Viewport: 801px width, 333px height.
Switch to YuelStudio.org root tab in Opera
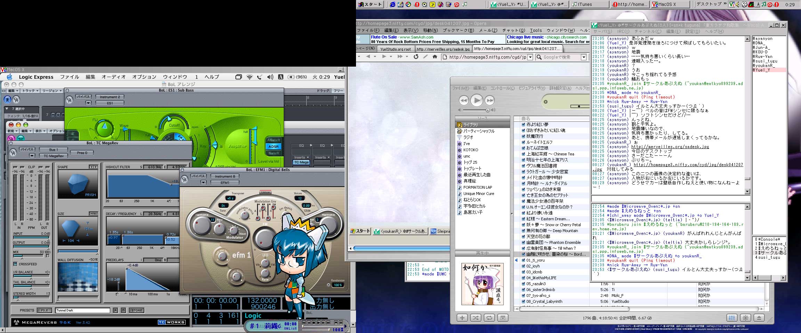click(395, 49)
